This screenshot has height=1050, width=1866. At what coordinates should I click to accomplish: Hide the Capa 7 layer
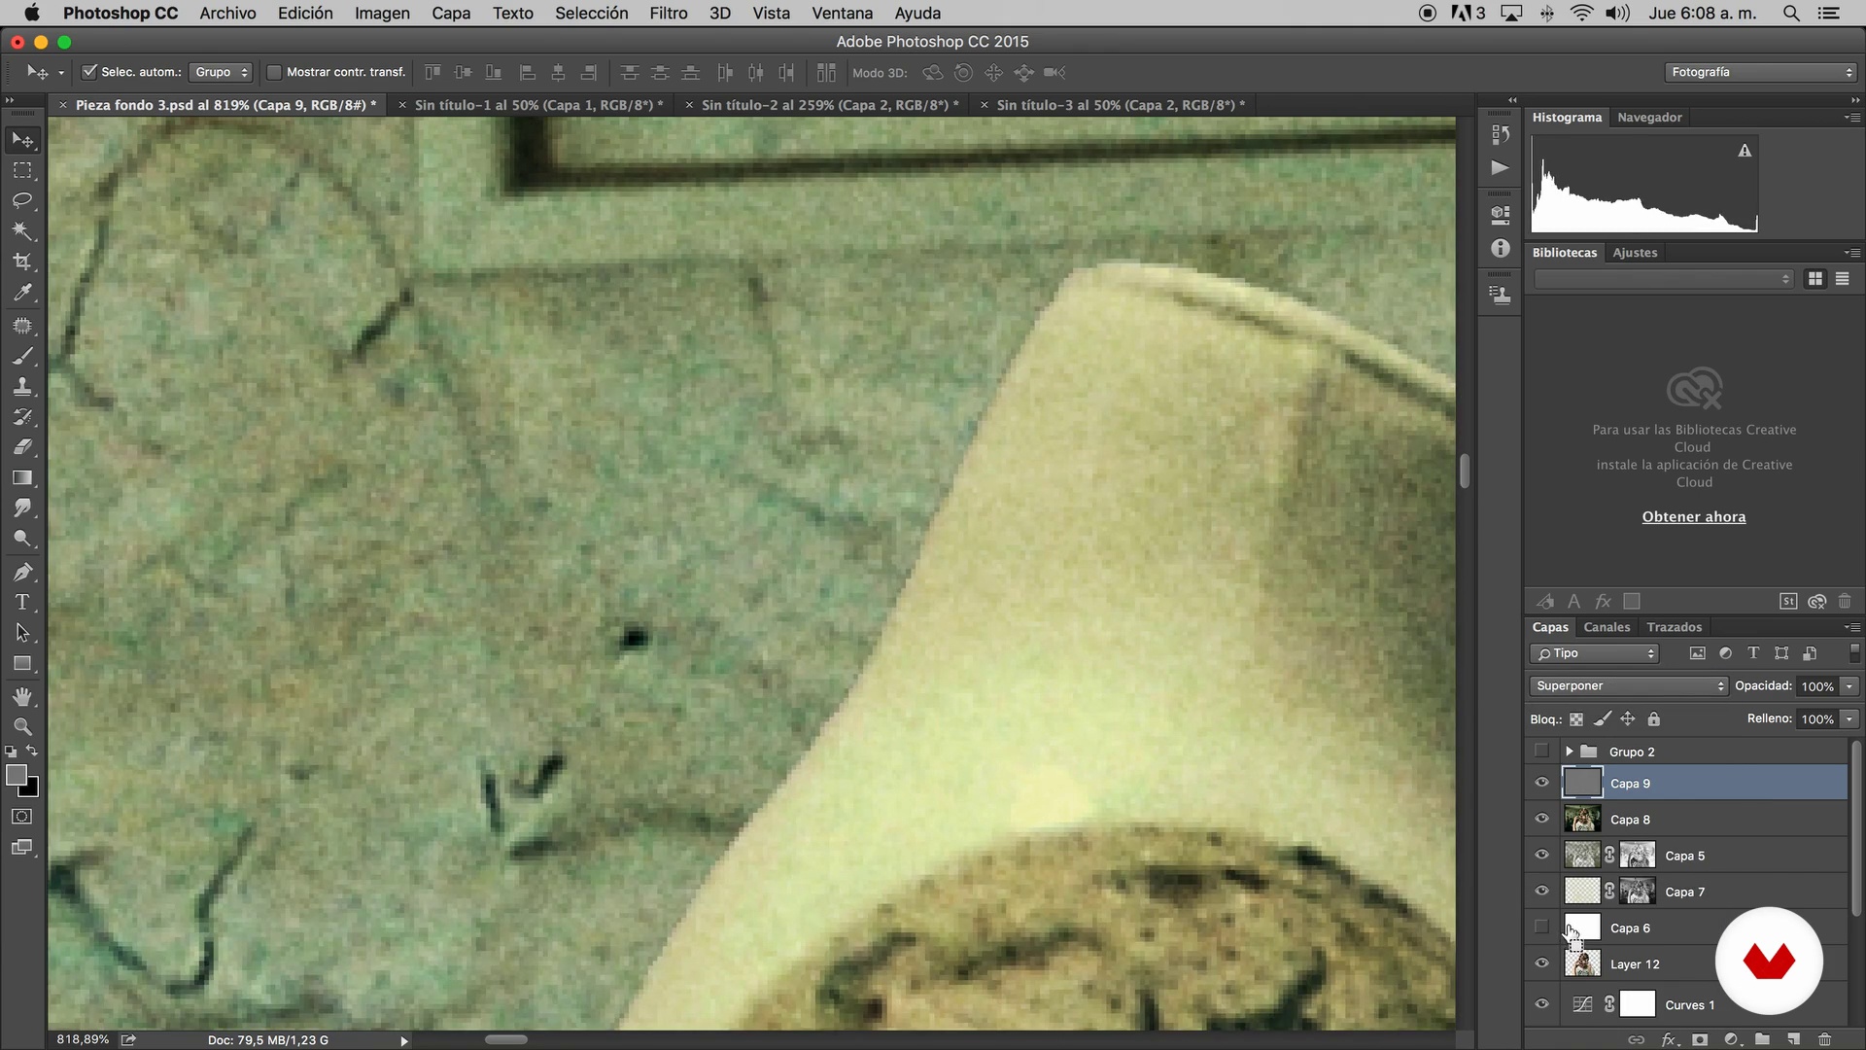pyautogui.click(x=1541, y=891)
